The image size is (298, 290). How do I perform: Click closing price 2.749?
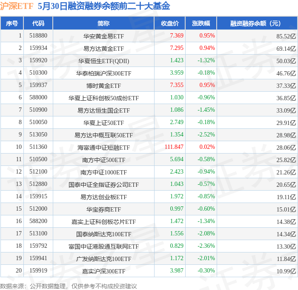coord(177,122)
